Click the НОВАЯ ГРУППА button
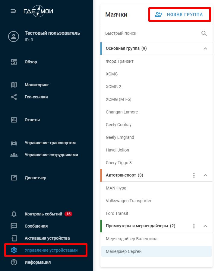Viewport: 215px width, 271px height. [x=179, y=14]
